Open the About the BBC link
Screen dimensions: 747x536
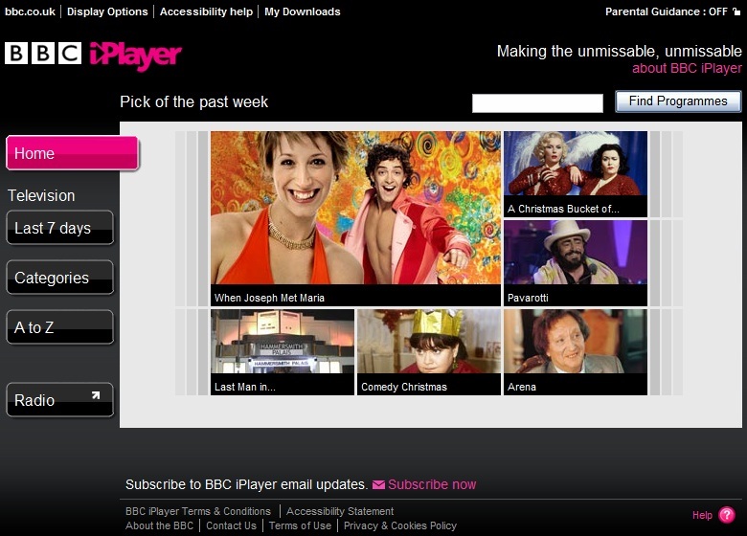[x=160, y=525]
